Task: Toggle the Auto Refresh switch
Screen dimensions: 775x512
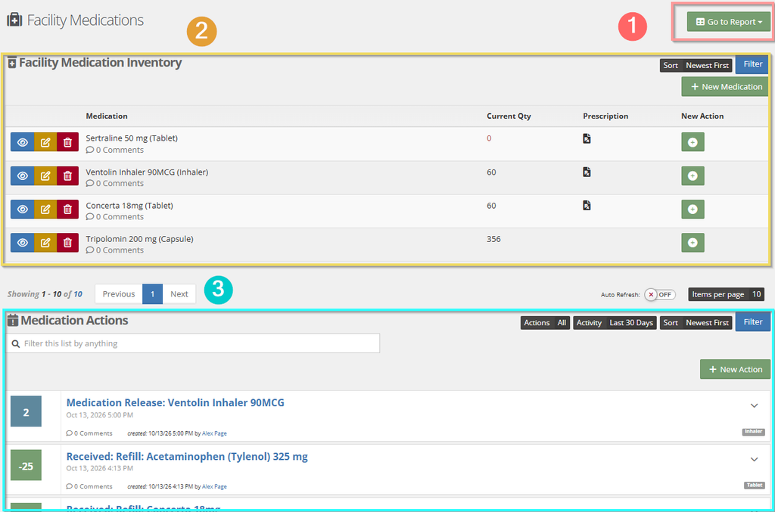Action: tap(660, 295)
